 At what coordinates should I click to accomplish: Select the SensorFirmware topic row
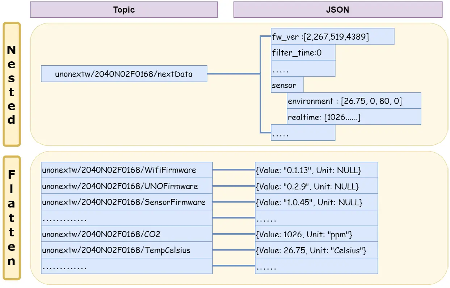tap(127, 202)
